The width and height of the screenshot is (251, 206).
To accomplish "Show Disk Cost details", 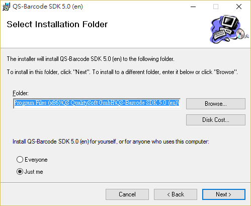I will pos(216,120).
